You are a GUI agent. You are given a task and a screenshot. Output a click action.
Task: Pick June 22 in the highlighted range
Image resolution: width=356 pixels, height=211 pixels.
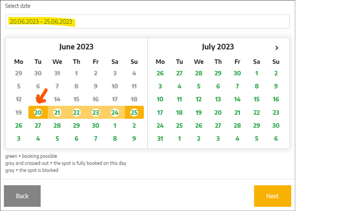coord(76,112)
